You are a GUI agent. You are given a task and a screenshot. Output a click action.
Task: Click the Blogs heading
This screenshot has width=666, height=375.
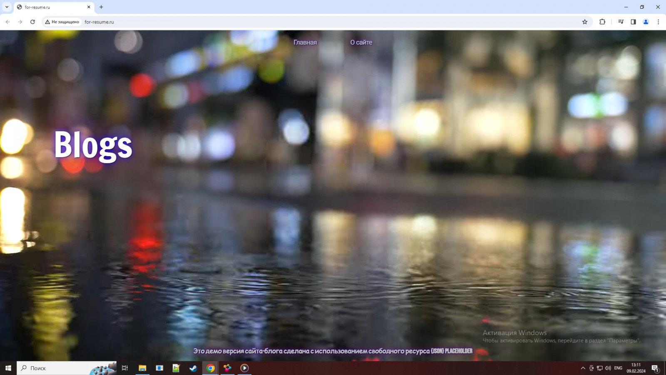click(93, 145)
